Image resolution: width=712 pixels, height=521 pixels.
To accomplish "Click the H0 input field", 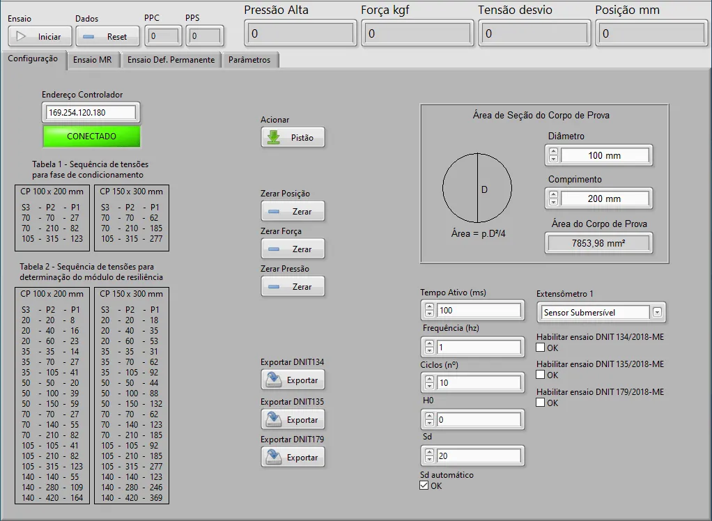I will (x=479, y=420).
